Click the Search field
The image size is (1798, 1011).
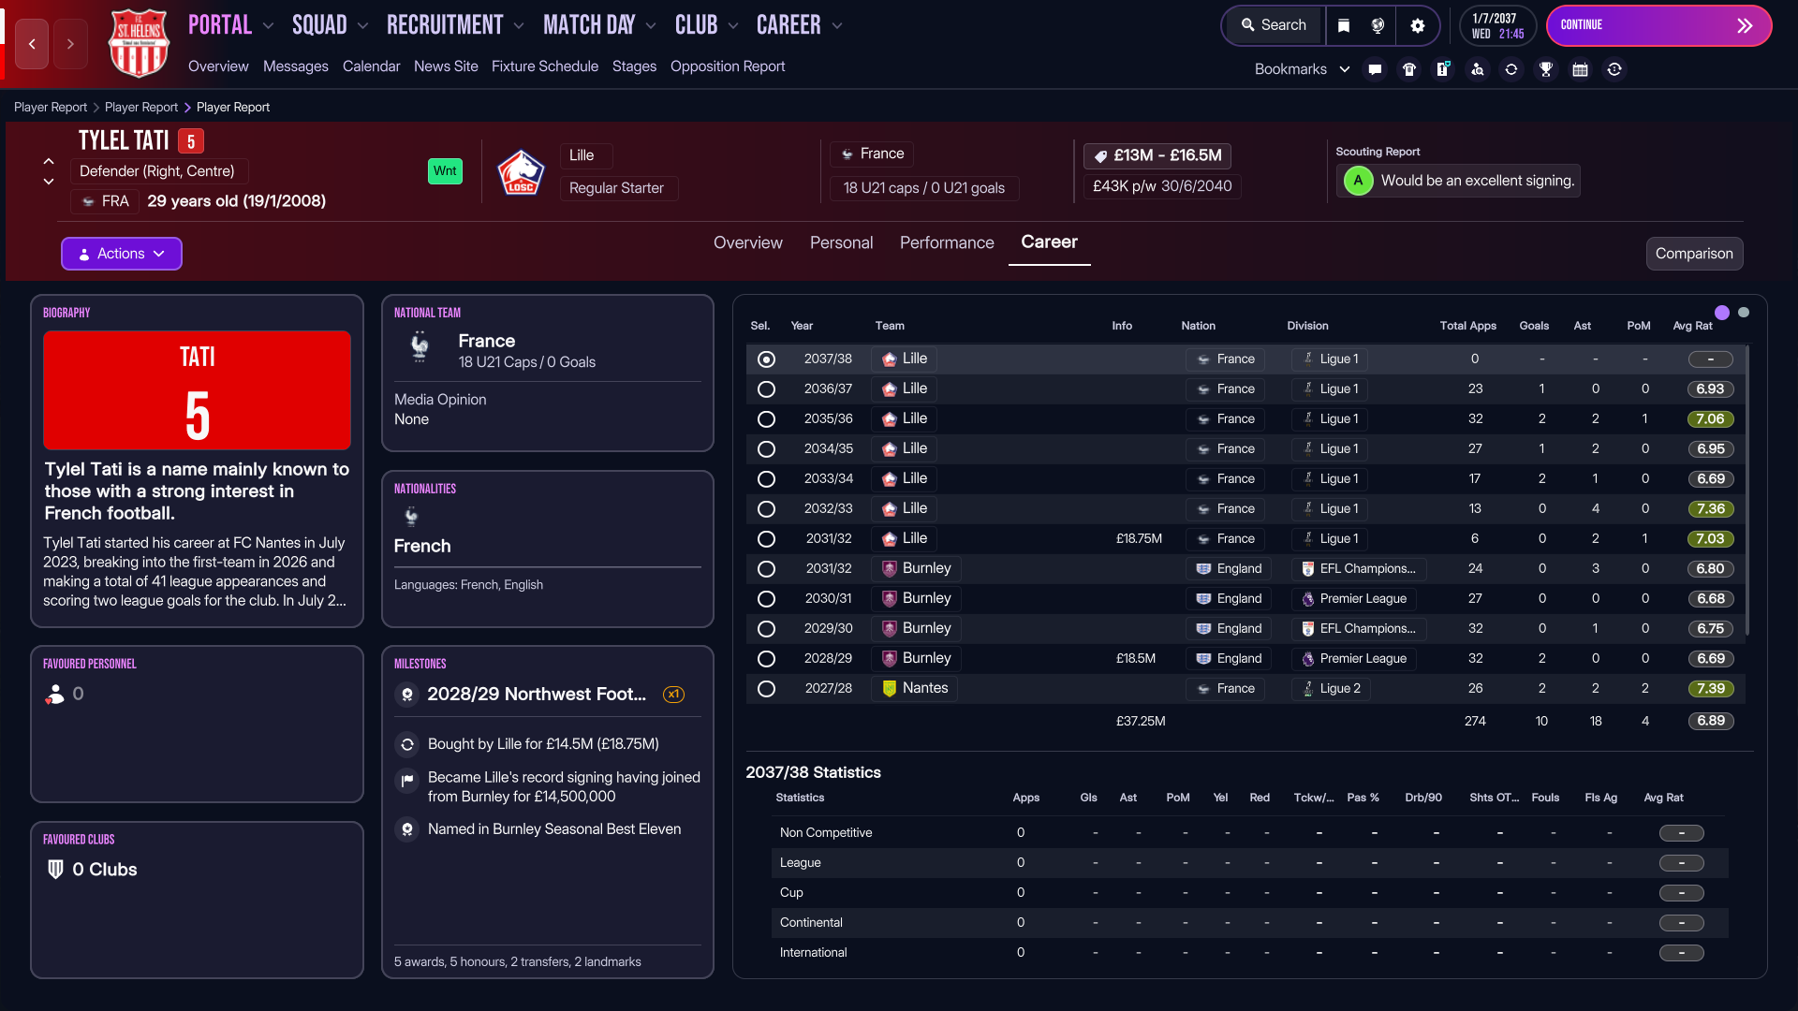(1274, 25)
